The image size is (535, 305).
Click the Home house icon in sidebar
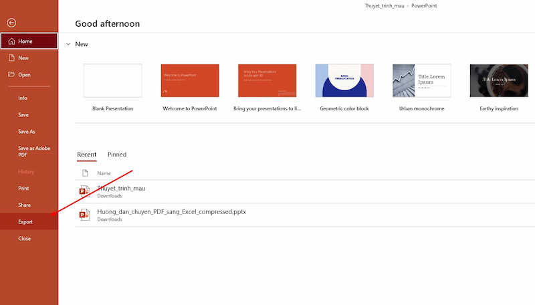[x=11, y=41]
